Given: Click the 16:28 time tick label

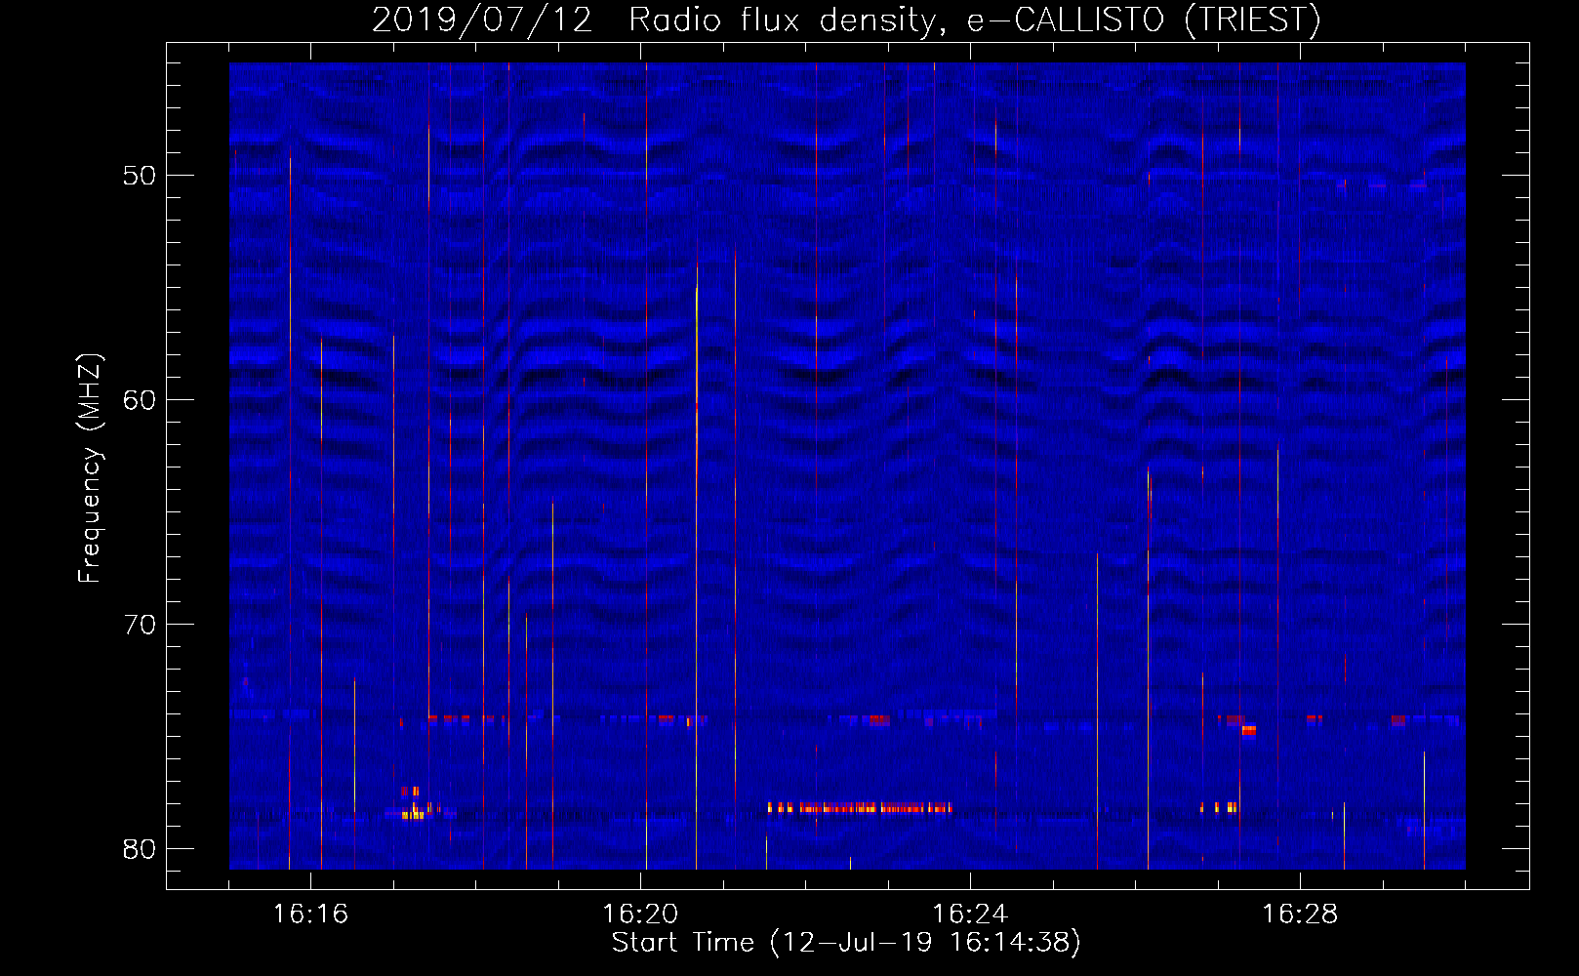Looking at the screenshot, I should point(1300,915).
